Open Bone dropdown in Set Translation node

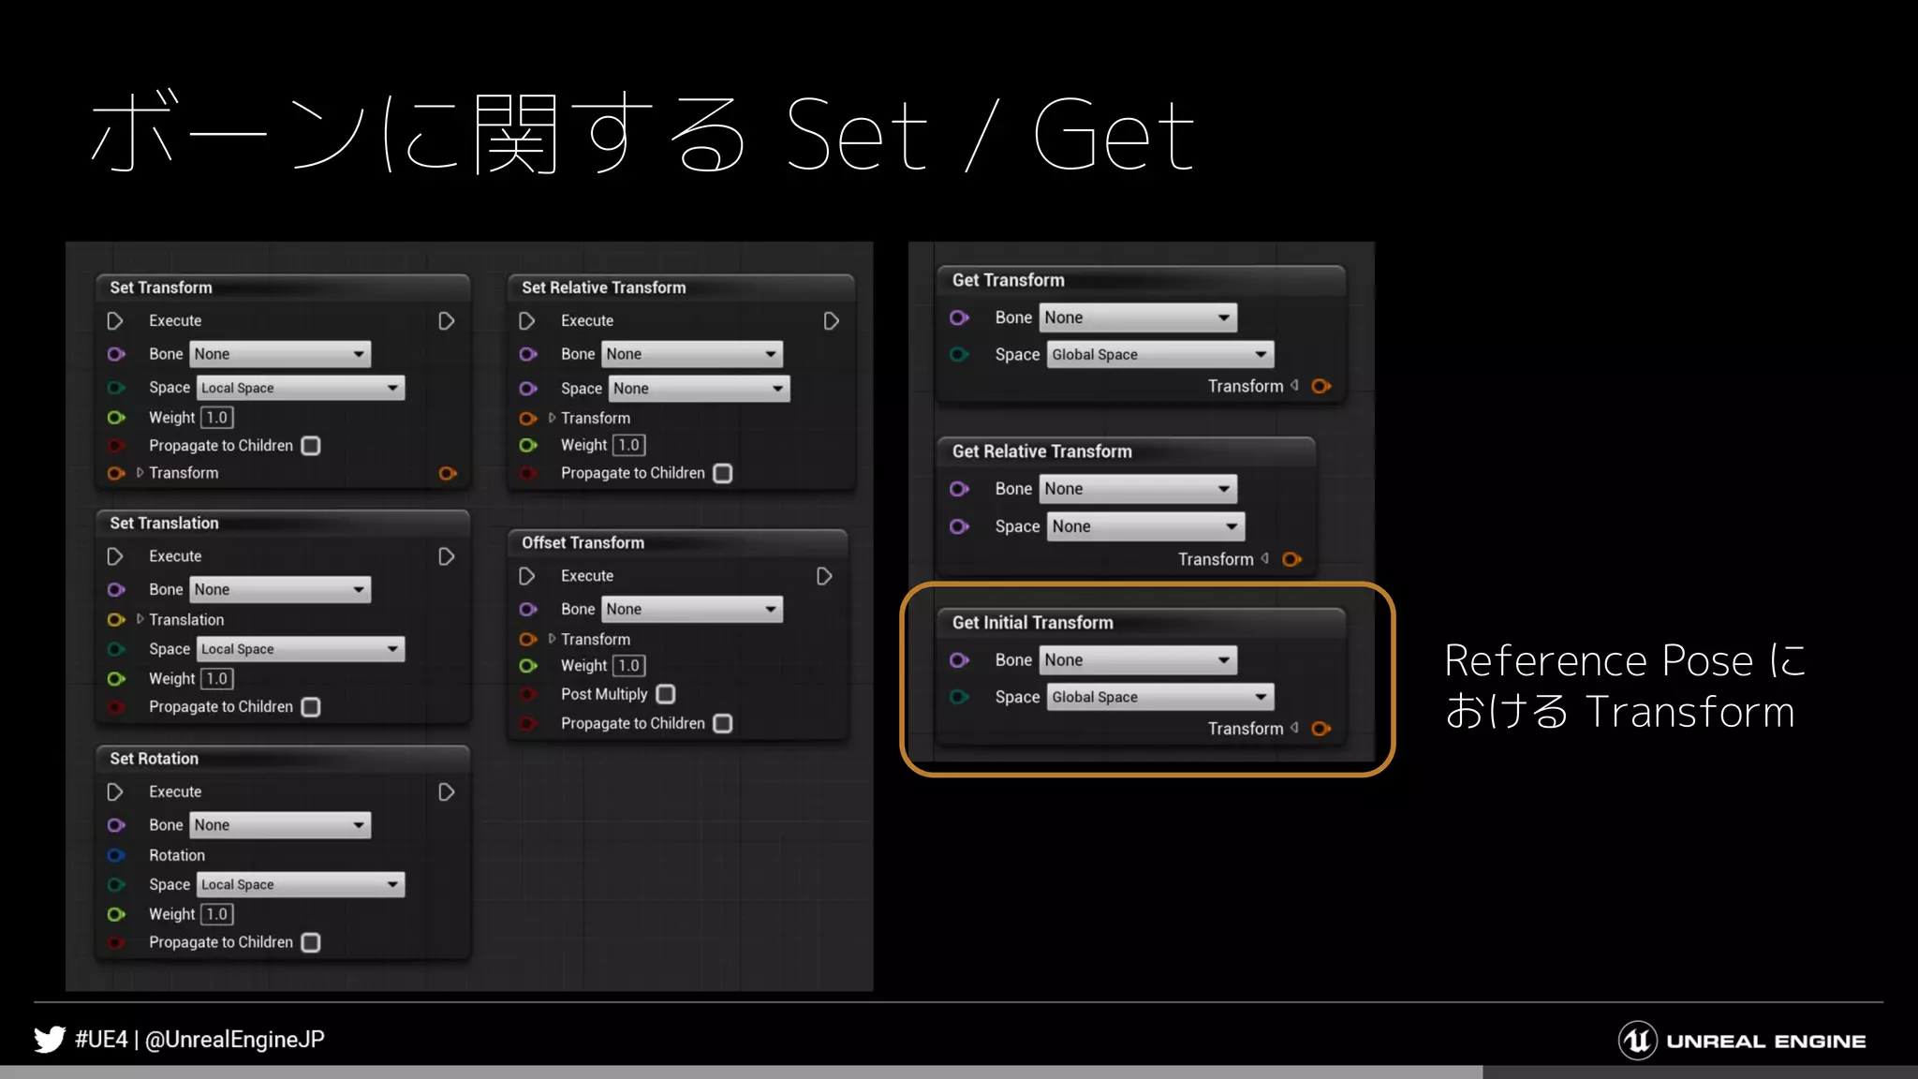click(x=280, y=589)
